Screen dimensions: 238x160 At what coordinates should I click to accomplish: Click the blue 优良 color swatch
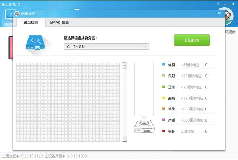(163, 65)
